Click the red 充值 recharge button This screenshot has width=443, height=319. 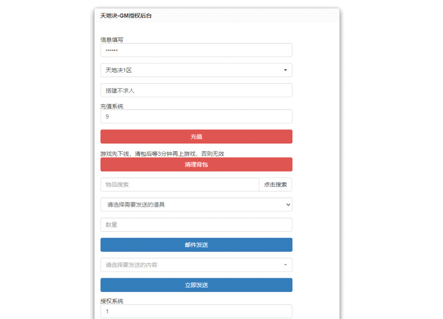196,136
